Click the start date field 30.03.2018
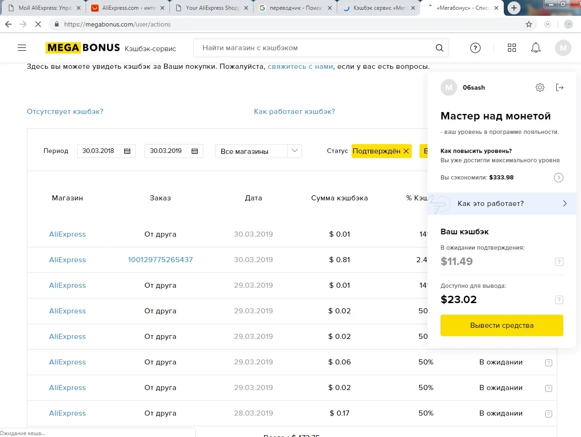The height and width of the screenshot is (437, 581). 107,151
